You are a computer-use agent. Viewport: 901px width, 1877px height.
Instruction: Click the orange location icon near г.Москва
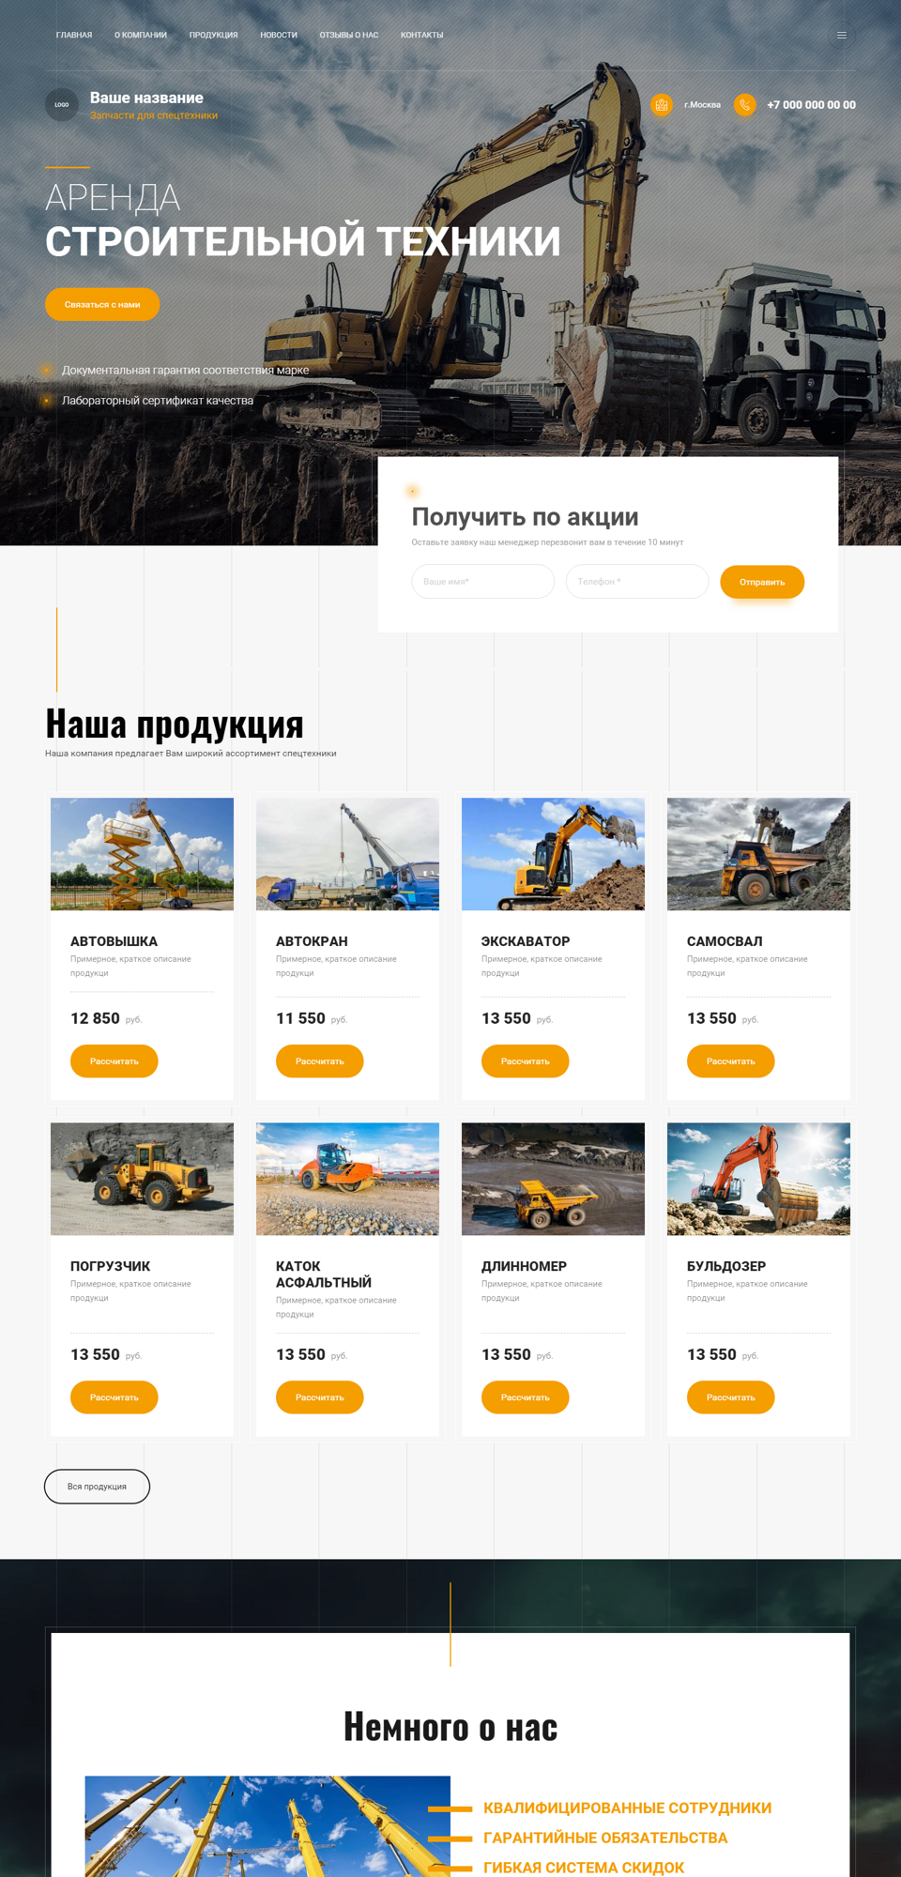pyautogui.click(x=662, y=104)
